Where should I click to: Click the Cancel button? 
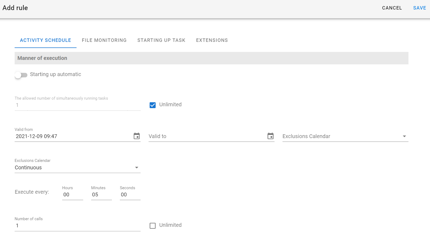coord(392,8)
